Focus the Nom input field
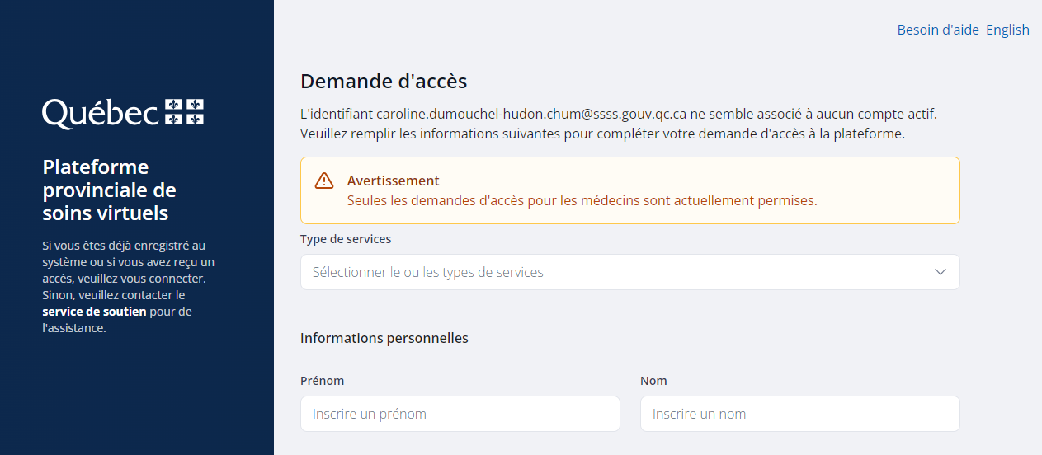The height and width of the screenshot is (455, 1042). point(799,414)
